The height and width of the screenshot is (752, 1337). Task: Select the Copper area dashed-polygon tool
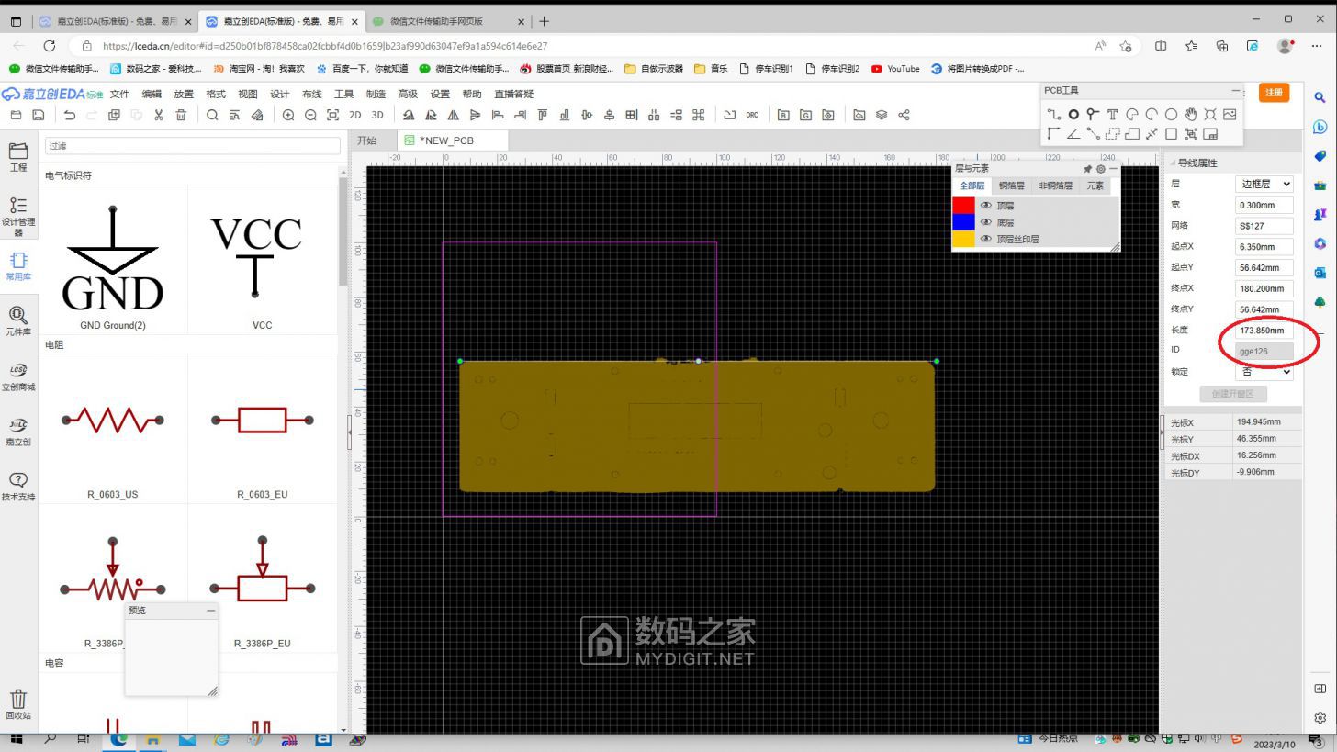tap(1112, 134)
